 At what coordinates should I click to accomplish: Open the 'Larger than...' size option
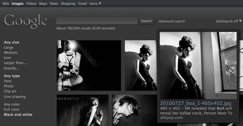(x=15, y=63)
